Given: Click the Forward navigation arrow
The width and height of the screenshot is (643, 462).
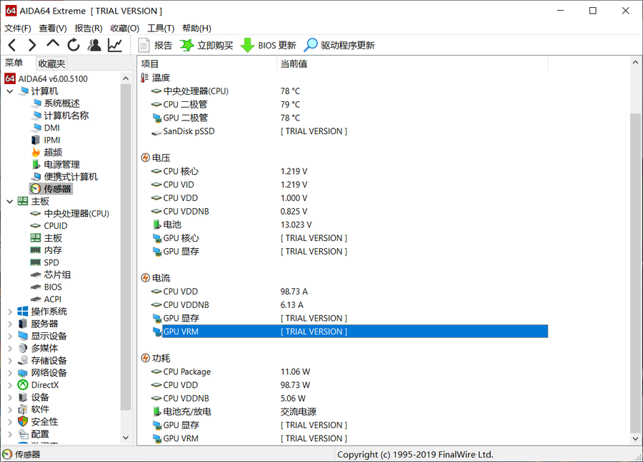Looking at the screenshot, I should (31, 46).
